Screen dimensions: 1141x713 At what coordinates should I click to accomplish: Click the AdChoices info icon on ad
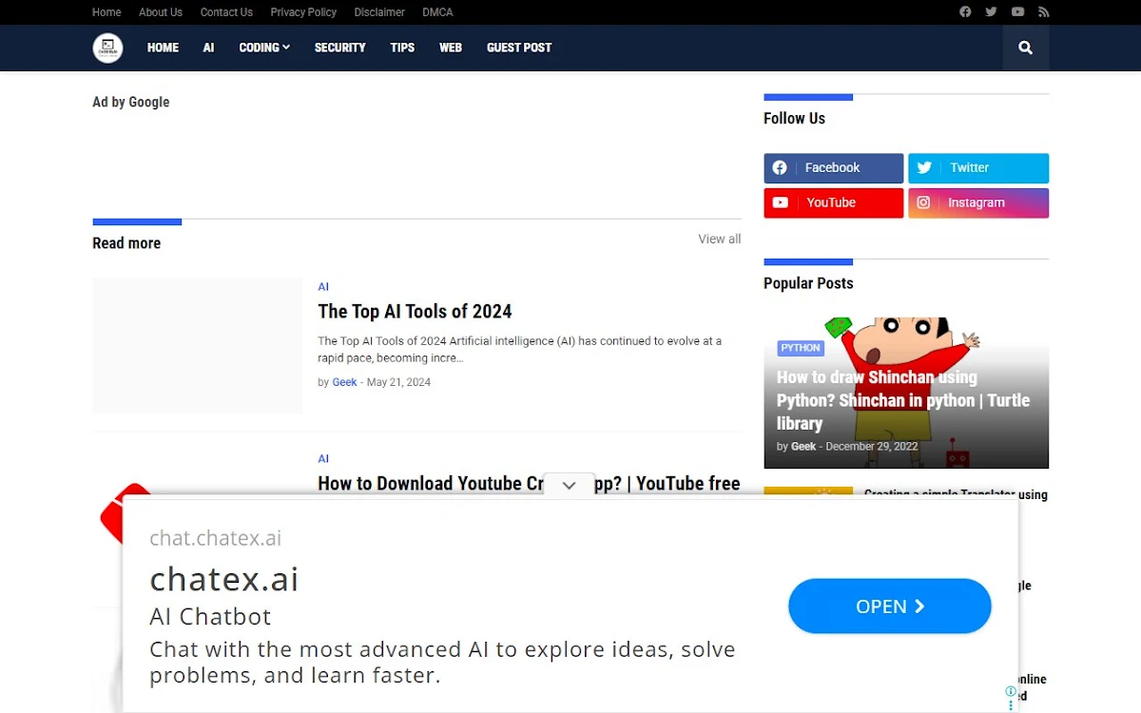click(x=1011, y=692)
